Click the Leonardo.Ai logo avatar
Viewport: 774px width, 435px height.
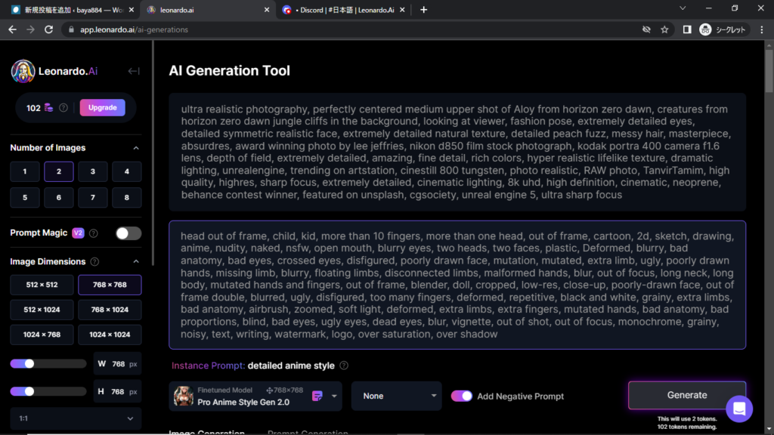pyautogui.click(x=23, y=71)
